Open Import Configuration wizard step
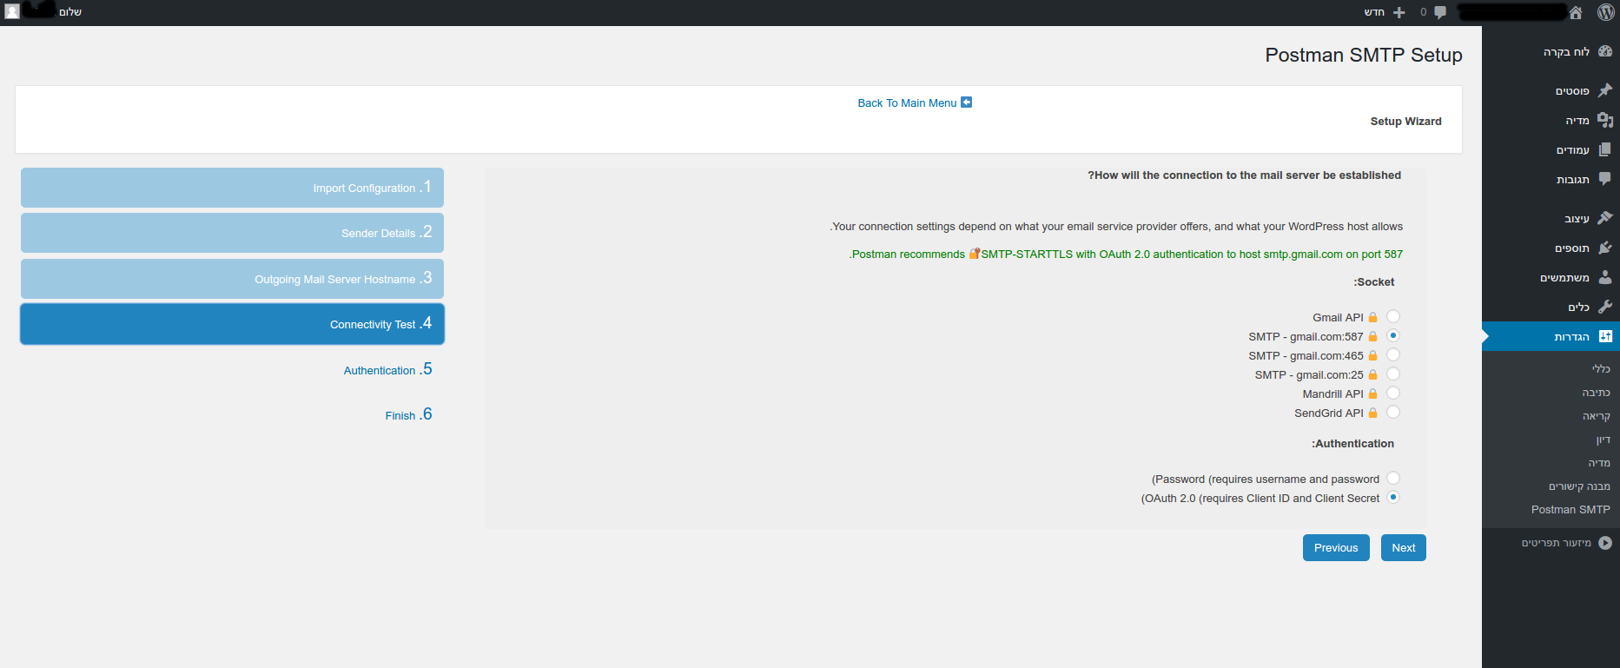 pyautogui.click(x=232, y=188)
